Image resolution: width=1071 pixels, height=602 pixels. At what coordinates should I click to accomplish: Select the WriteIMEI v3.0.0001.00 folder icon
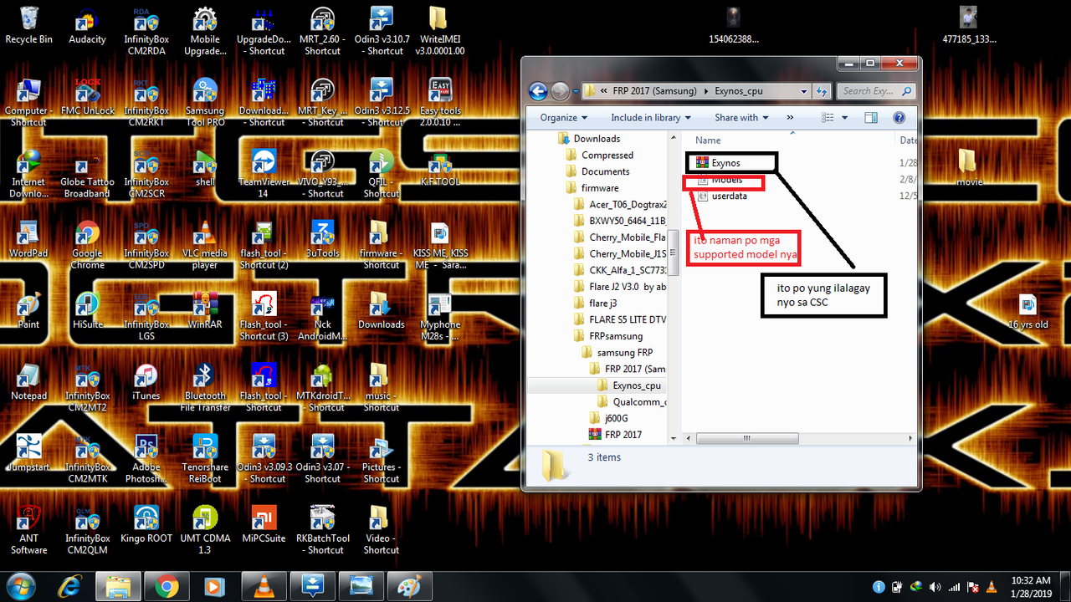point(439,31)
